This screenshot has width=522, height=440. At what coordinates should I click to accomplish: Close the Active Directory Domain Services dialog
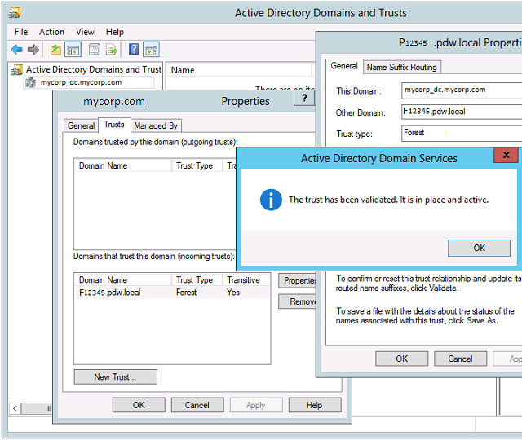506,155
